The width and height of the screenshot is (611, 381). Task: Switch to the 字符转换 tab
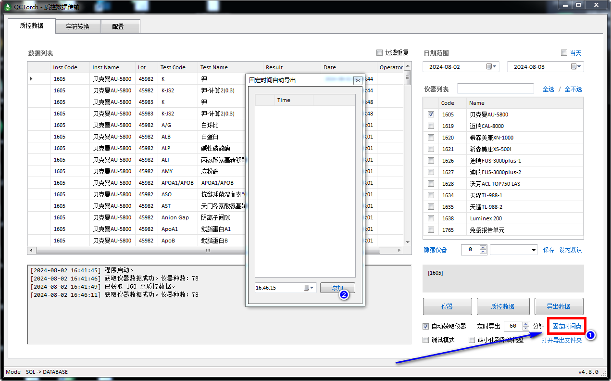(78, 26)
